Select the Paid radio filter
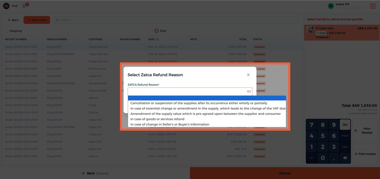This screenshot has width=380, height=179. (x=156, y=31)
